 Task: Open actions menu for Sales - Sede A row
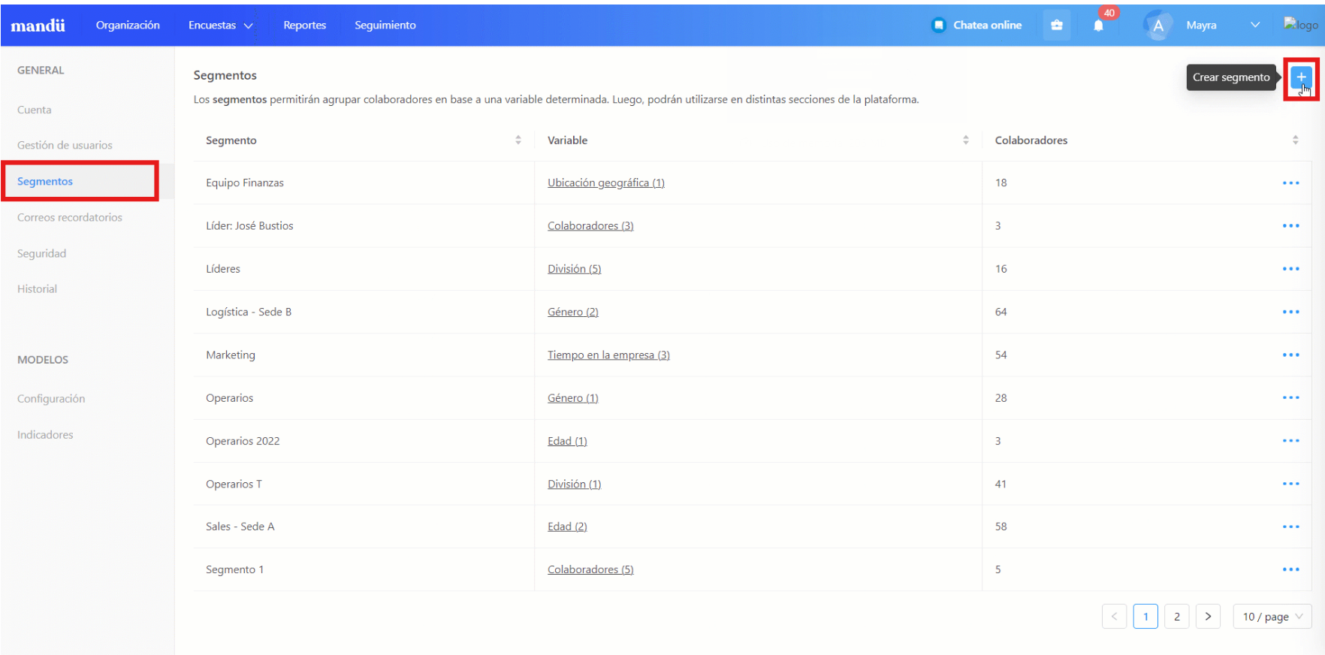click(1290, 527)
